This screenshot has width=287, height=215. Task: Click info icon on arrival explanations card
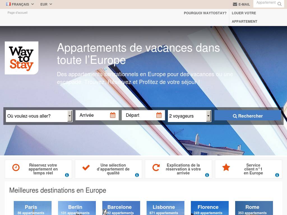point(207,175)
